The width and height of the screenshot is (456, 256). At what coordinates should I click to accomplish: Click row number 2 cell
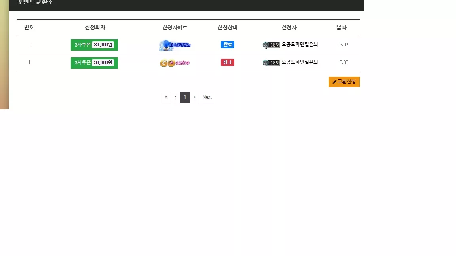tap(29, 45)
